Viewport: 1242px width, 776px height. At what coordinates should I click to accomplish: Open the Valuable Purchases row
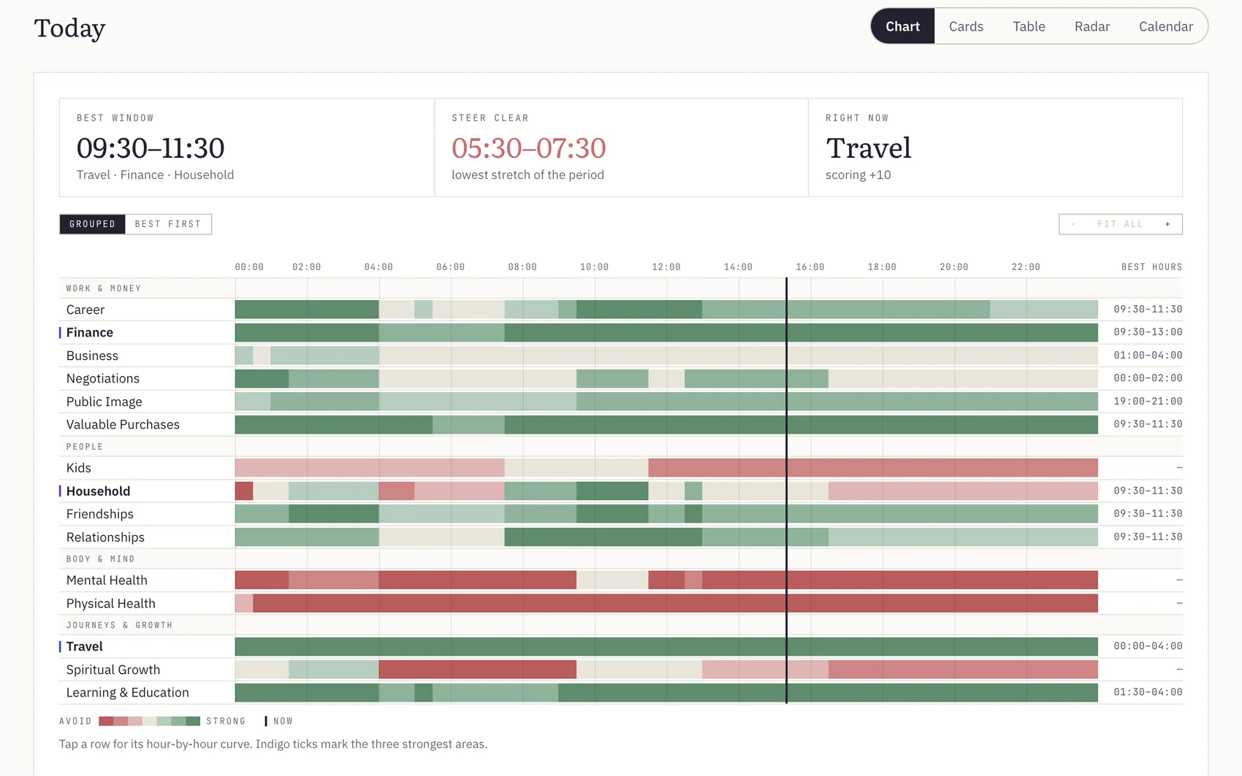621,424
